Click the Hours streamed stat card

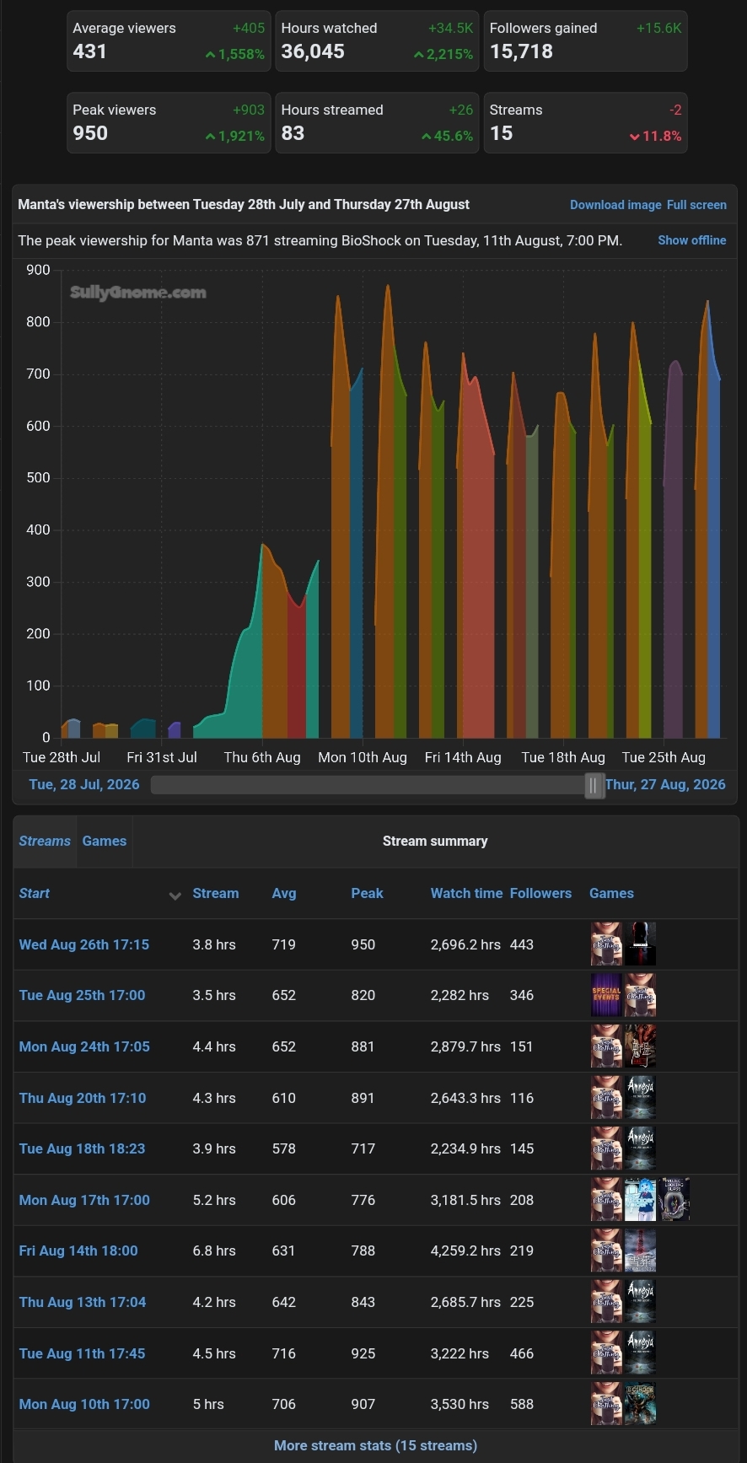click(377, 123)
